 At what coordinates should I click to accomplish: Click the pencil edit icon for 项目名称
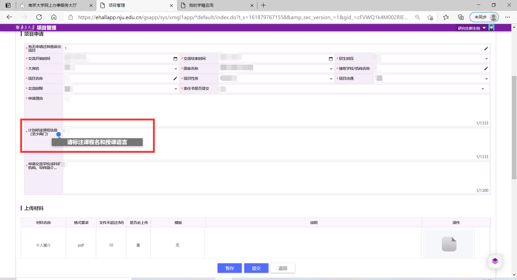pyautogui.click(x=175, y=78)
